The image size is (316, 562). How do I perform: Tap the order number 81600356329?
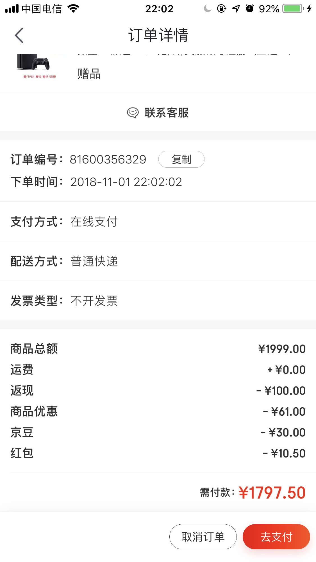point(108,159)
